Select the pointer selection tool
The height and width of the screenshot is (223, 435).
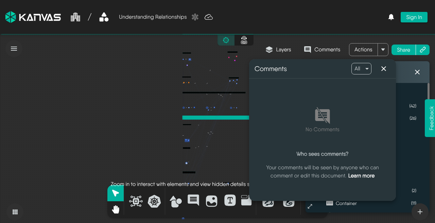(116, 193)
